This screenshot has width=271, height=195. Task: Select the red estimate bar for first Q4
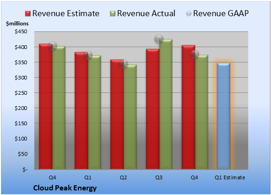coord(46,106)
